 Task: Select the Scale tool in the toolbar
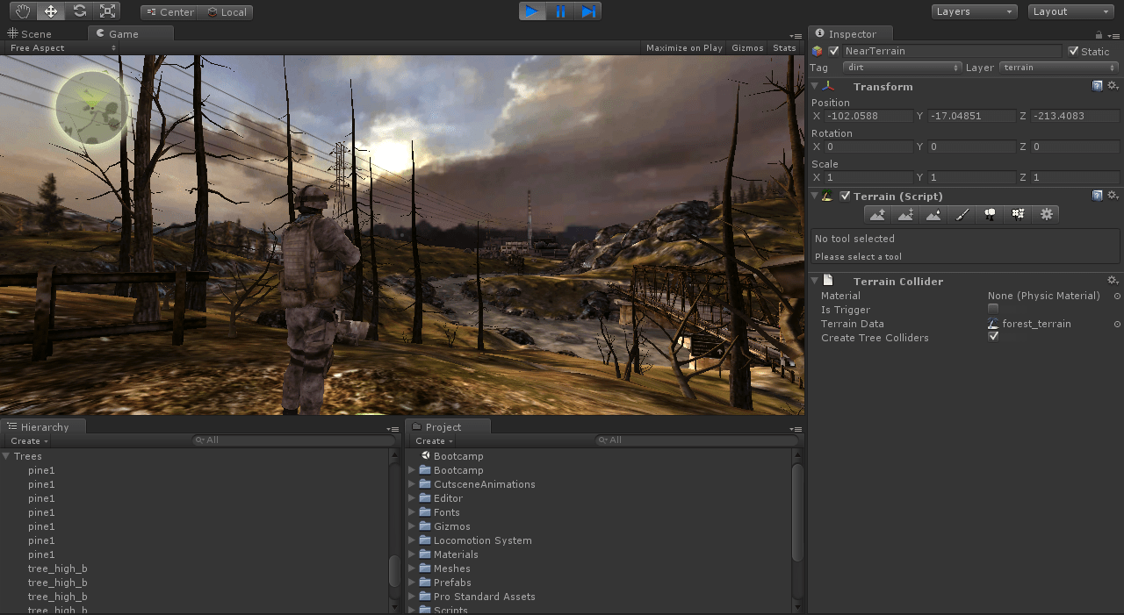point(107,11)
